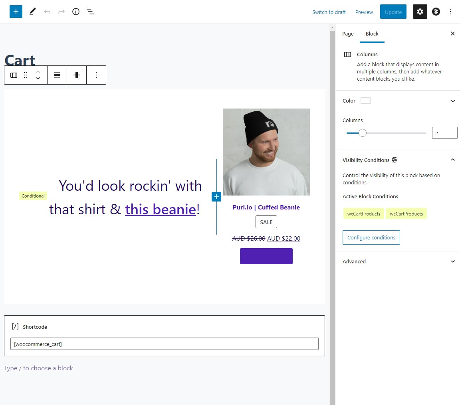
Task: Click the purple add-to-cart button
Action: point(266,256)
